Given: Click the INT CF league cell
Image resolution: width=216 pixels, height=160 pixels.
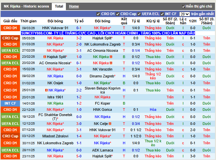Looking at the screenshot, I should [x=10, y=103].
